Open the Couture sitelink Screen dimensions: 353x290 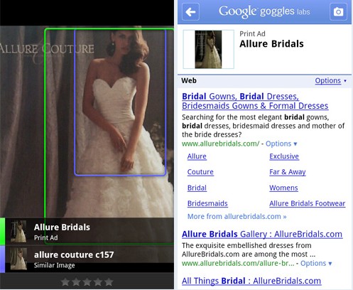[x=200, y=172]
